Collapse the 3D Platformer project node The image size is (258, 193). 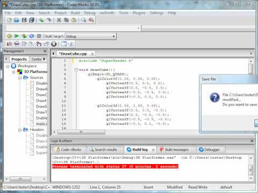pyautogui.click(x=13, y=72)
